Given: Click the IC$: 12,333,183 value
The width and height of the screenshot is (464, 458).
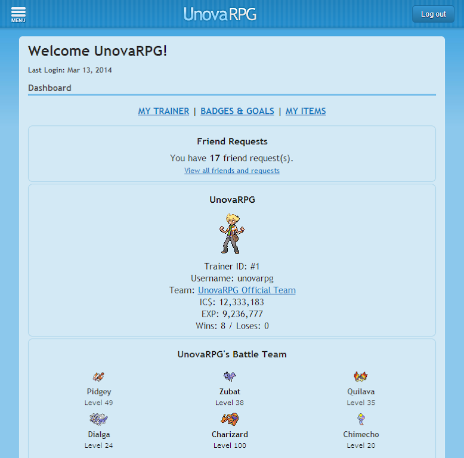Looking at the screenshot, I should click(x=232, y=302).
